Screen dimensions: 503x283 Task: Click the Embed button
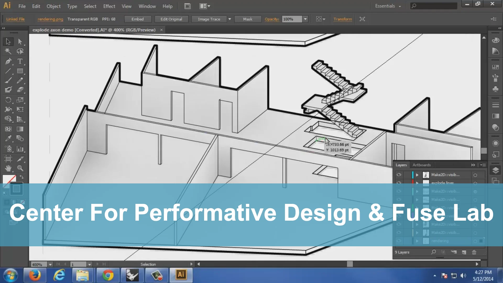click(x=138, y=19)
